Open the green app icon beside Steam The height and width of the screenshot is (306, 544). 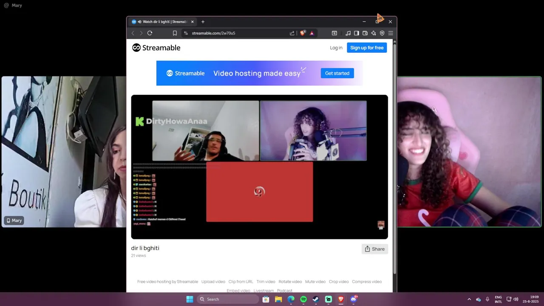pyautogui.click(x=329, y=299)
